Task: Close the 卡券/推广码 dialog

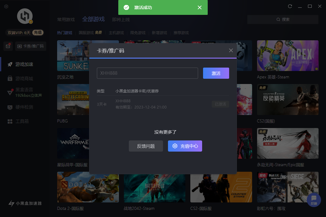Action: (231, 51)
